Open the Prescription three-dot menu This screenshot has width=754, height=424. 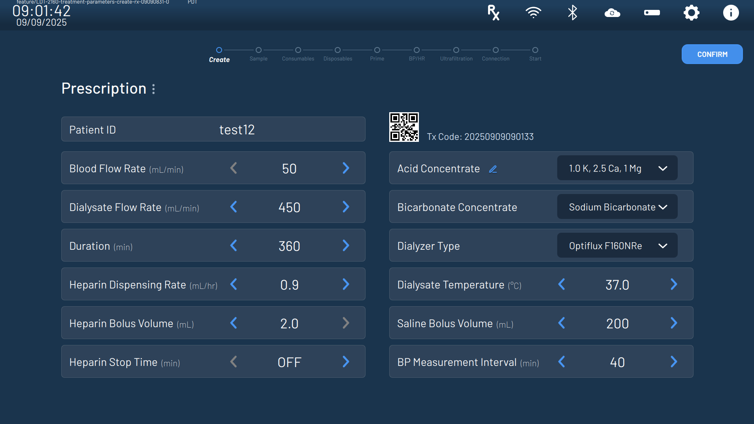pos(154,89)
